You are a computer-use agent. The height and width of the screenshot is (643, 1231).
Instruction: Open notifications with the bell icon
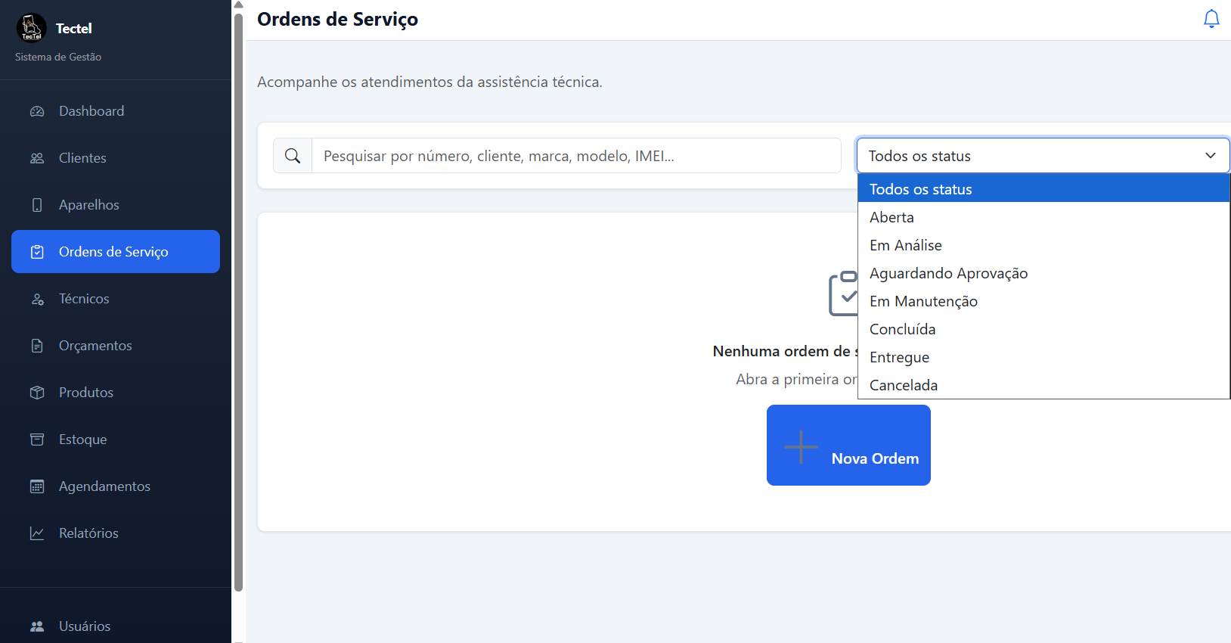click(1211, 19)
